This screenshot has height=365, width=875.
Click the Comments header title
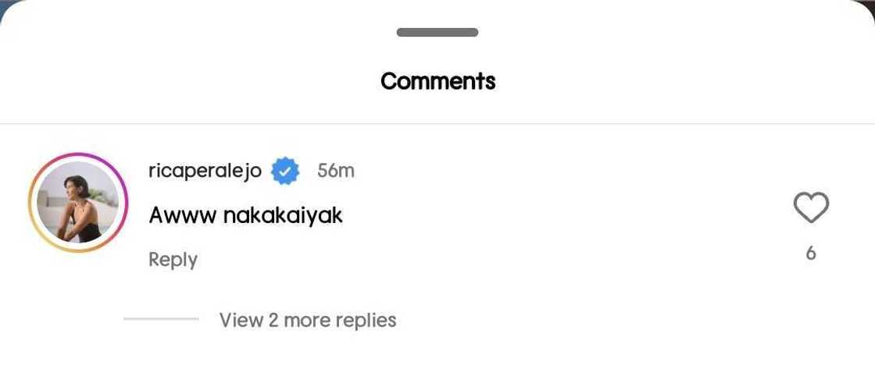[x=437, y=81]
